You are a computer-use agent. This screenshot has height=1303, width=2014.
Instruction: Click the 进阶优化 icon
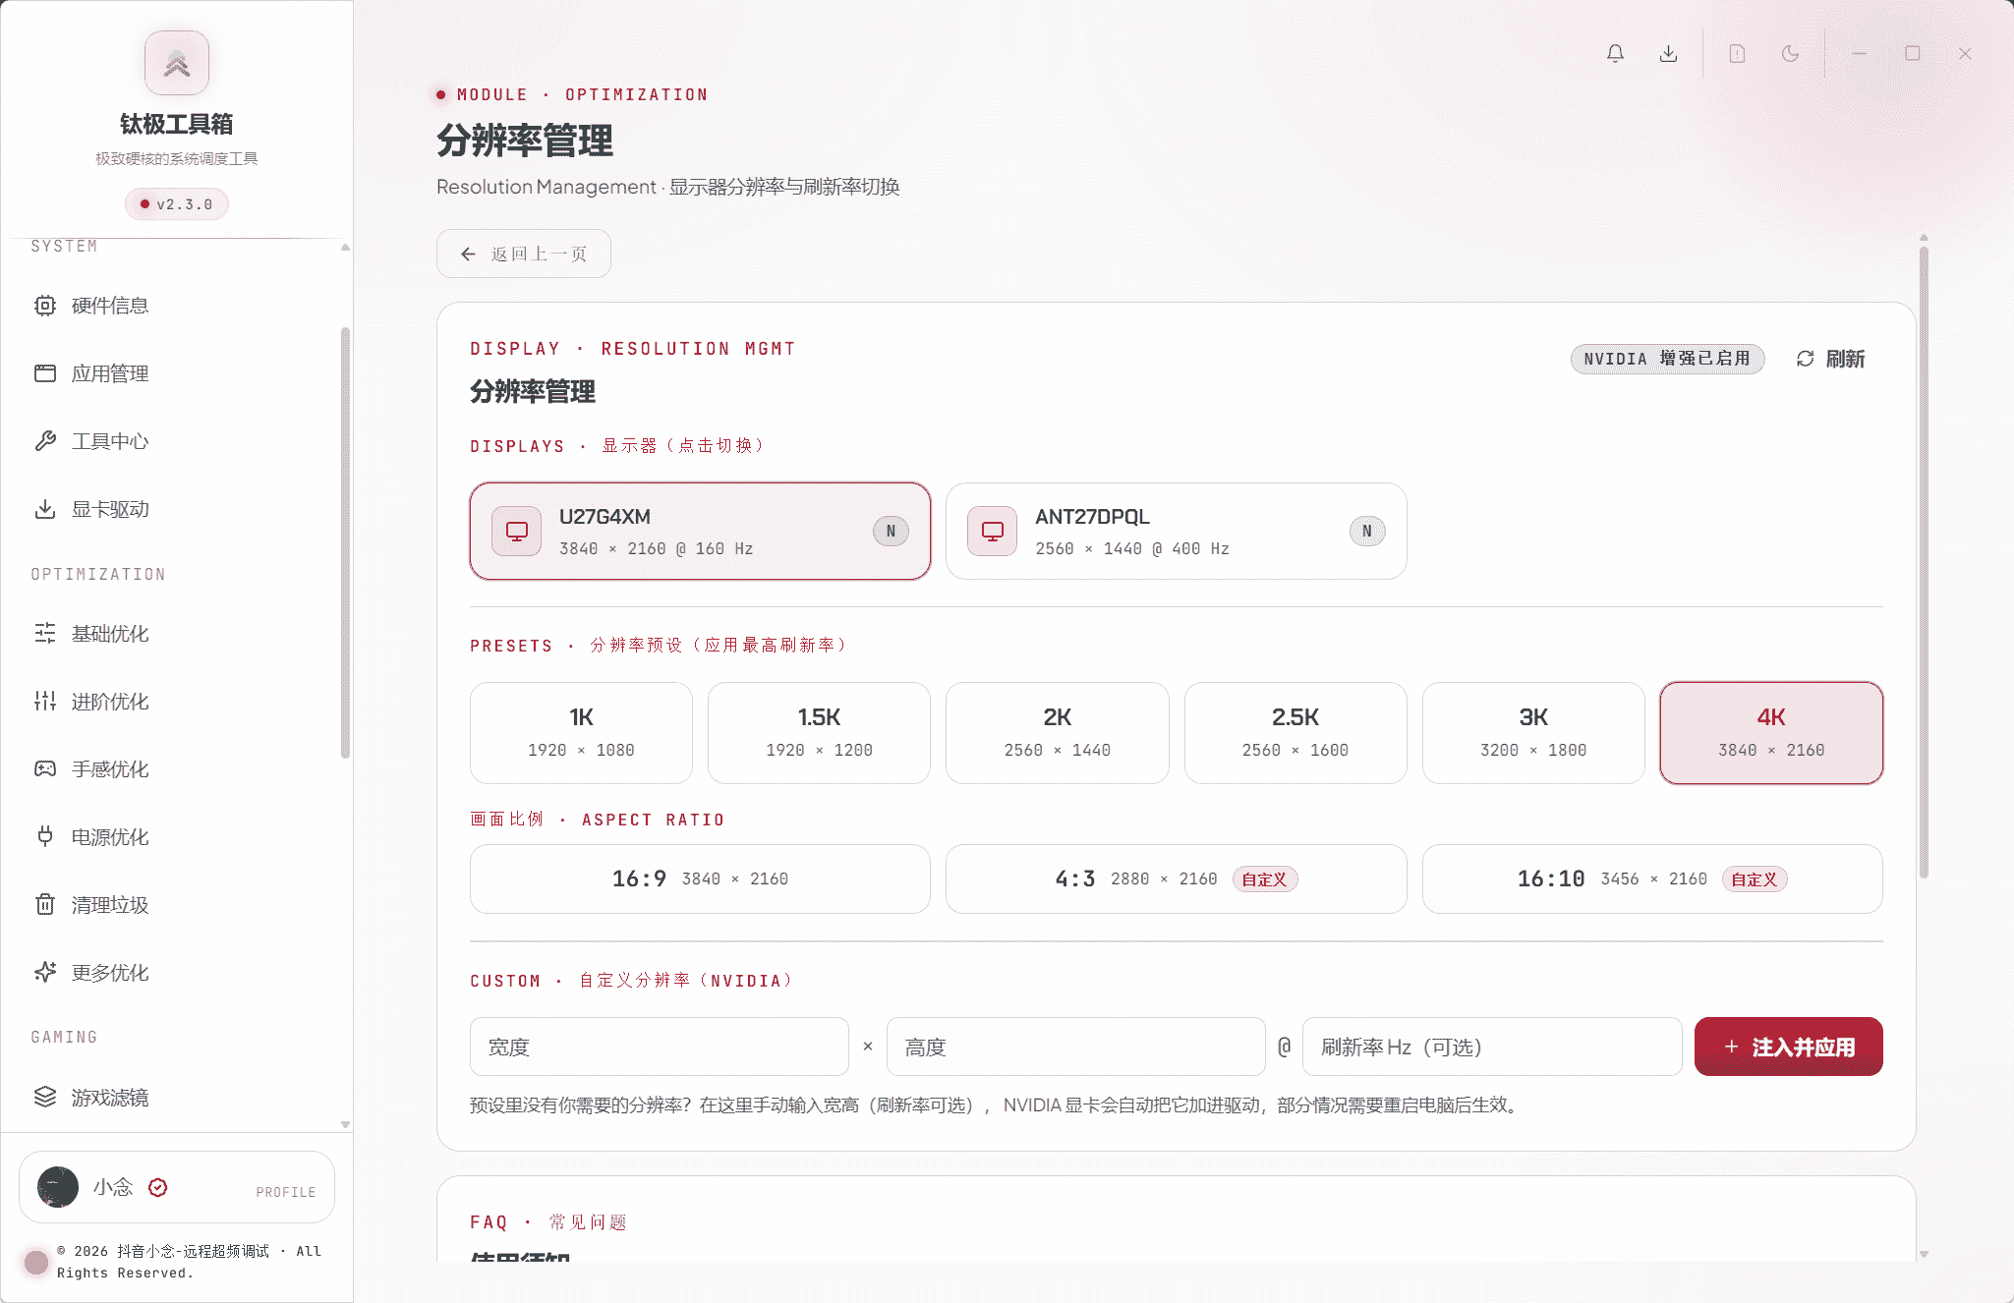[x=45, y=702]
